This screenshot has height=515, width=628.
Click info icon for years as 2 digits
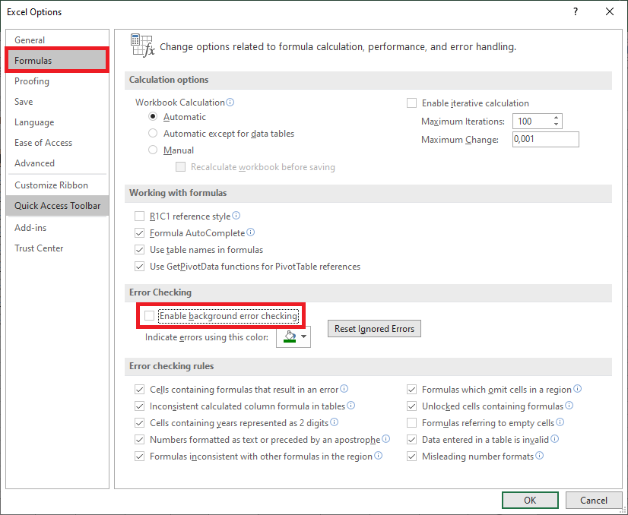pos(334,422)
